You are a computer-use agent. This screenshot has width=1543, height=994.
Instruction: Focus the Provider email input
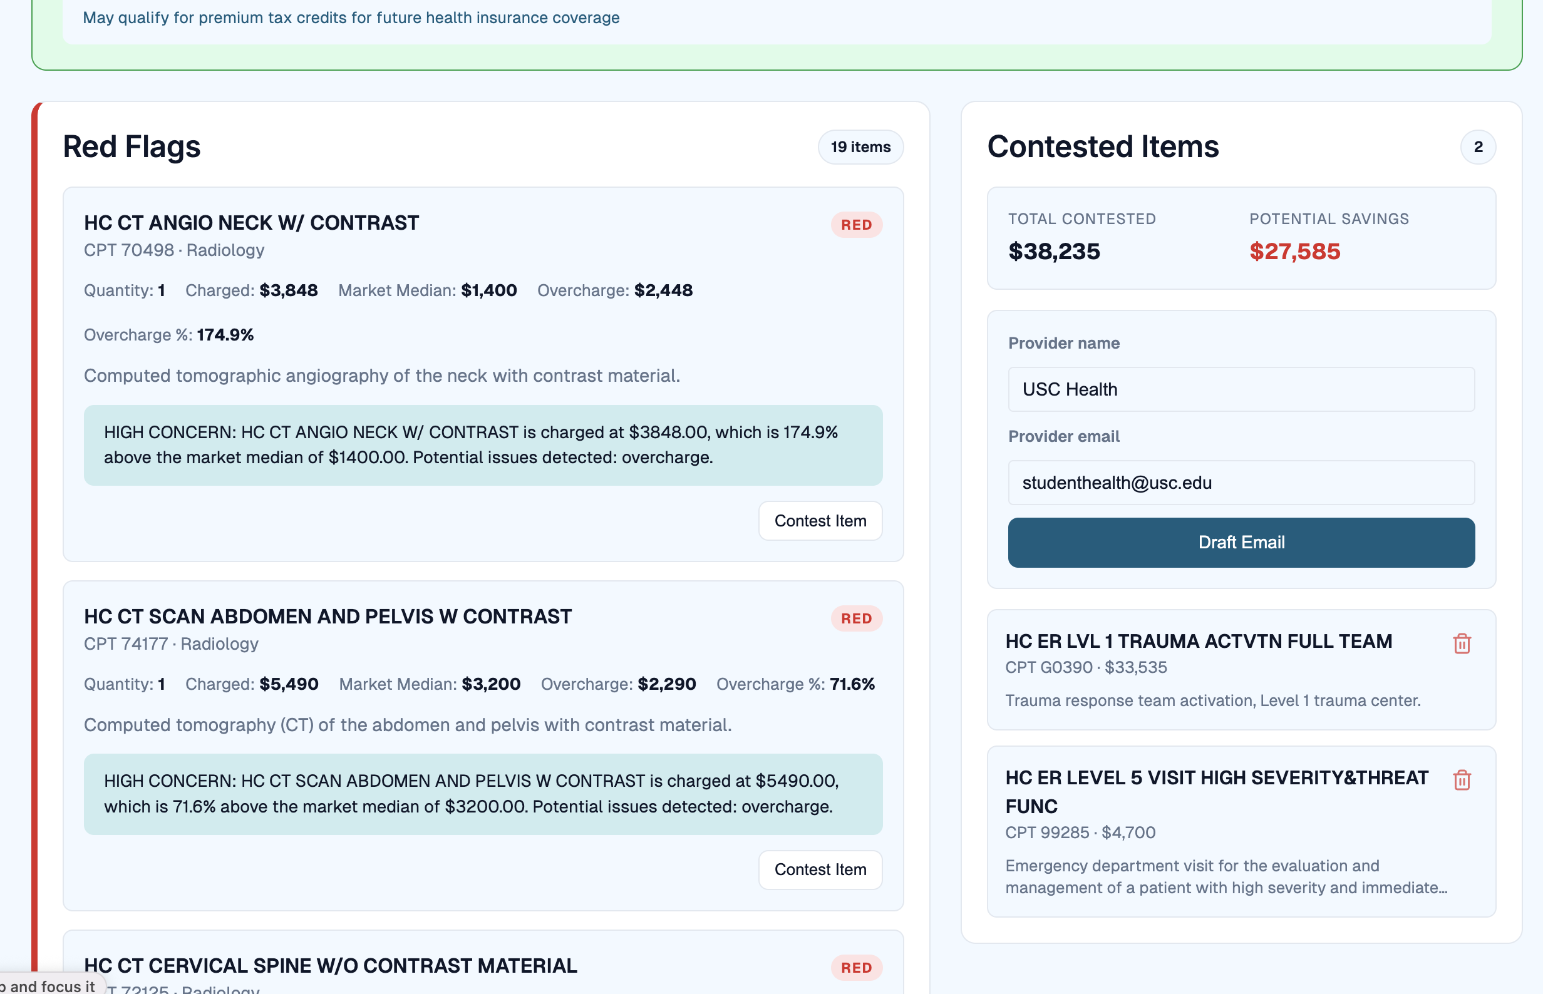[x=1241, y=483]
